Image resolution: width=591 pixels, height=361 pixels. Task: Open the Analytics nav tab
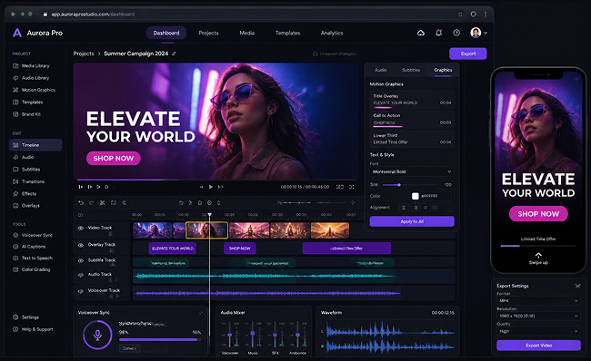click(x=332, y=33)
